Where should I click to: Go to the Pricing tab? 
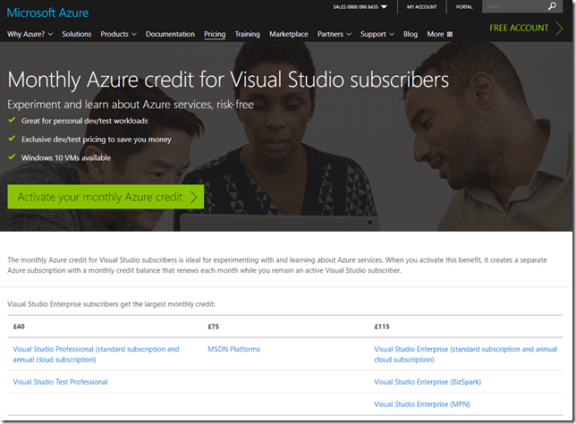tap(215, 35)
